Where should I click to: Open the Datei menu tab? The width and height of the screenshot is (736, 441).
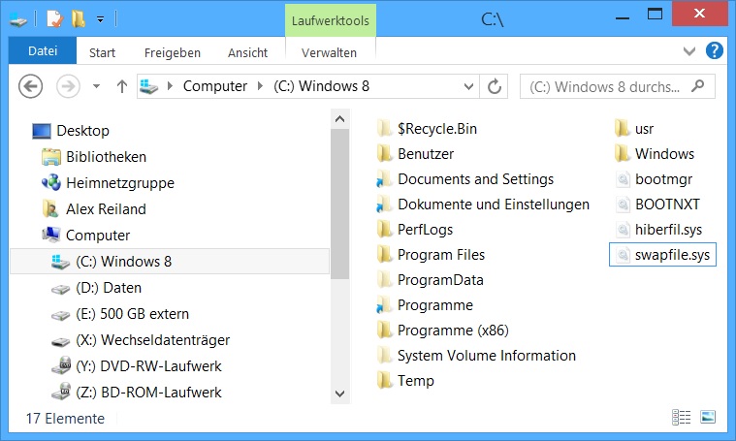[43, 50]
